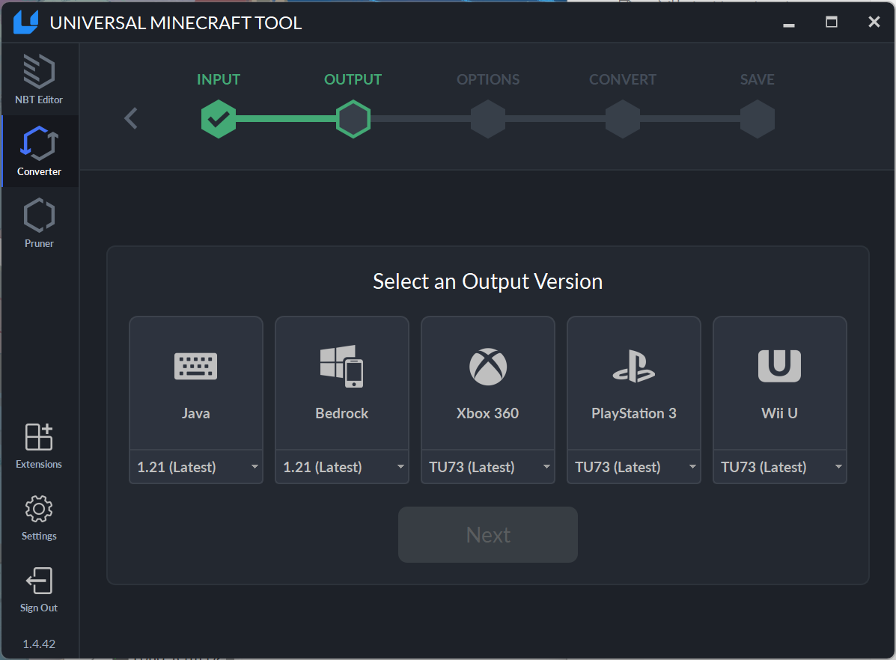896x660 pixels.
Task: Go back with the left chevron arrow
Action: coord(131,118)
